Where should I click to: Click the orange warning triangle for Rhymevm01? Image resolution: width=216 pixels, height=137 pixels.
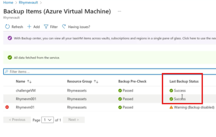tap(171, 107)
